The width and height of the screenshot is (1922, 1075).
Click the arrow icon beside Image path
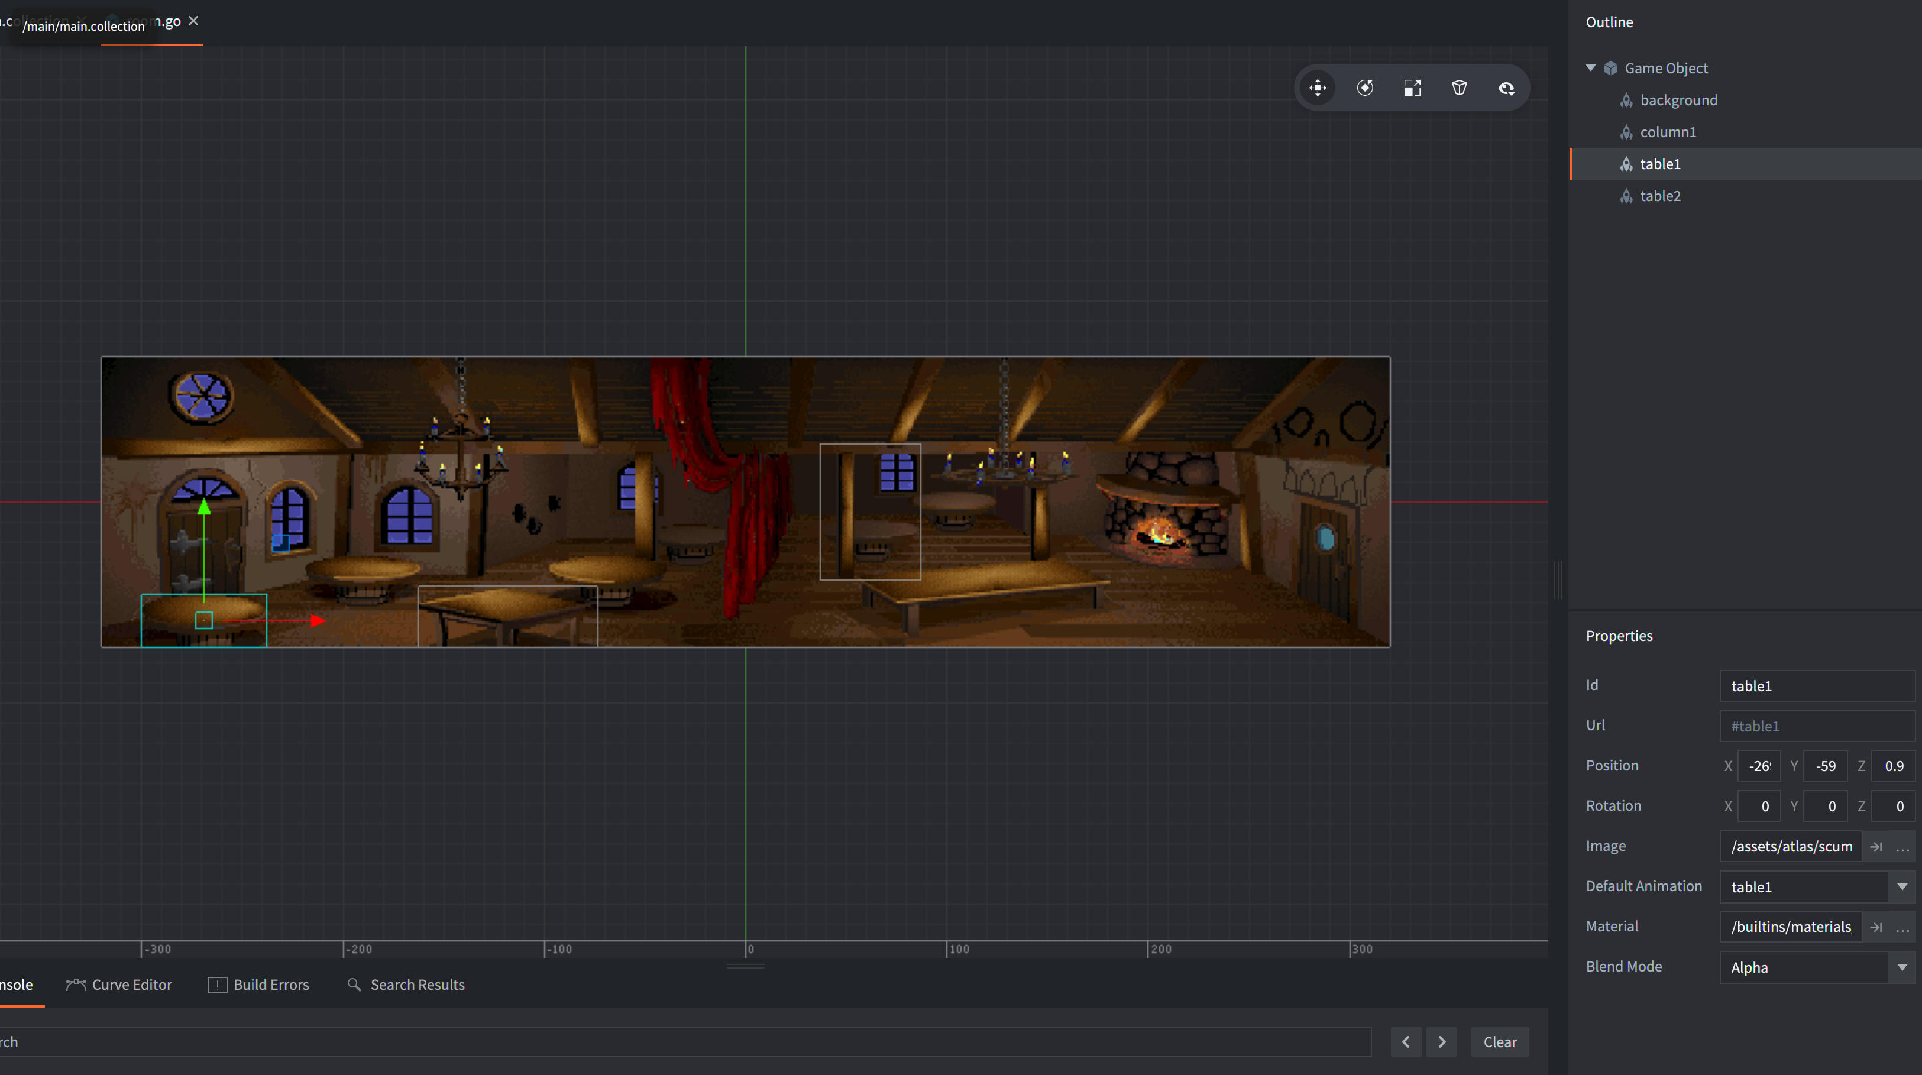point(1876,847)
